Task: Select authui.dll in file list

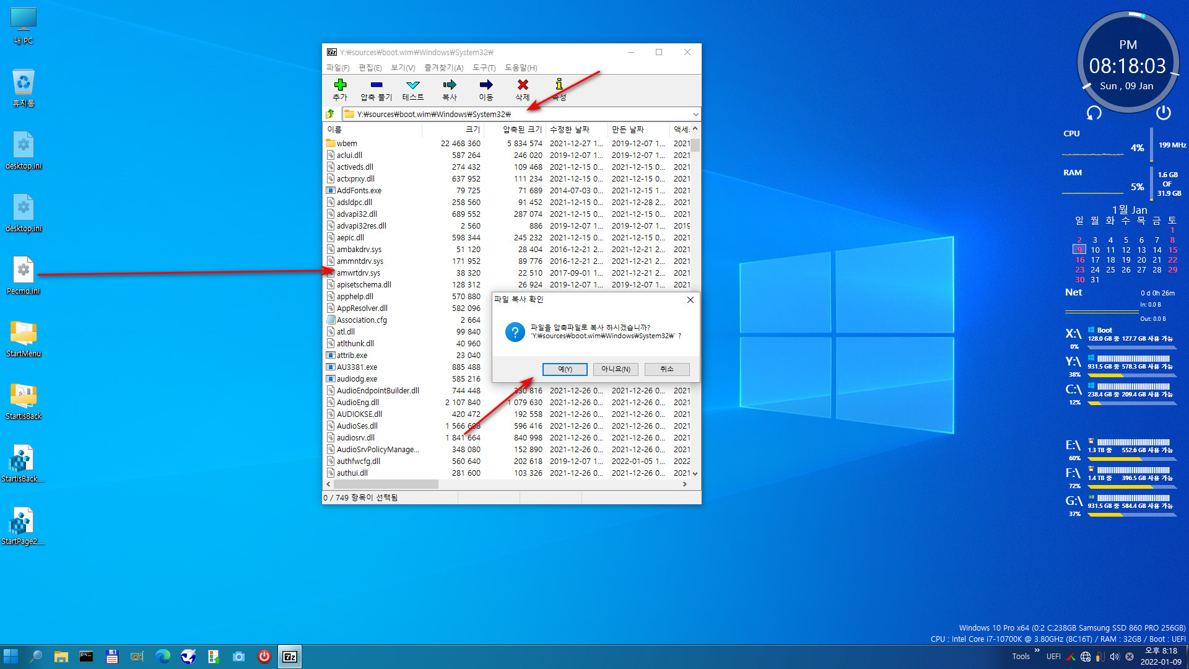Action: [508, 473]
